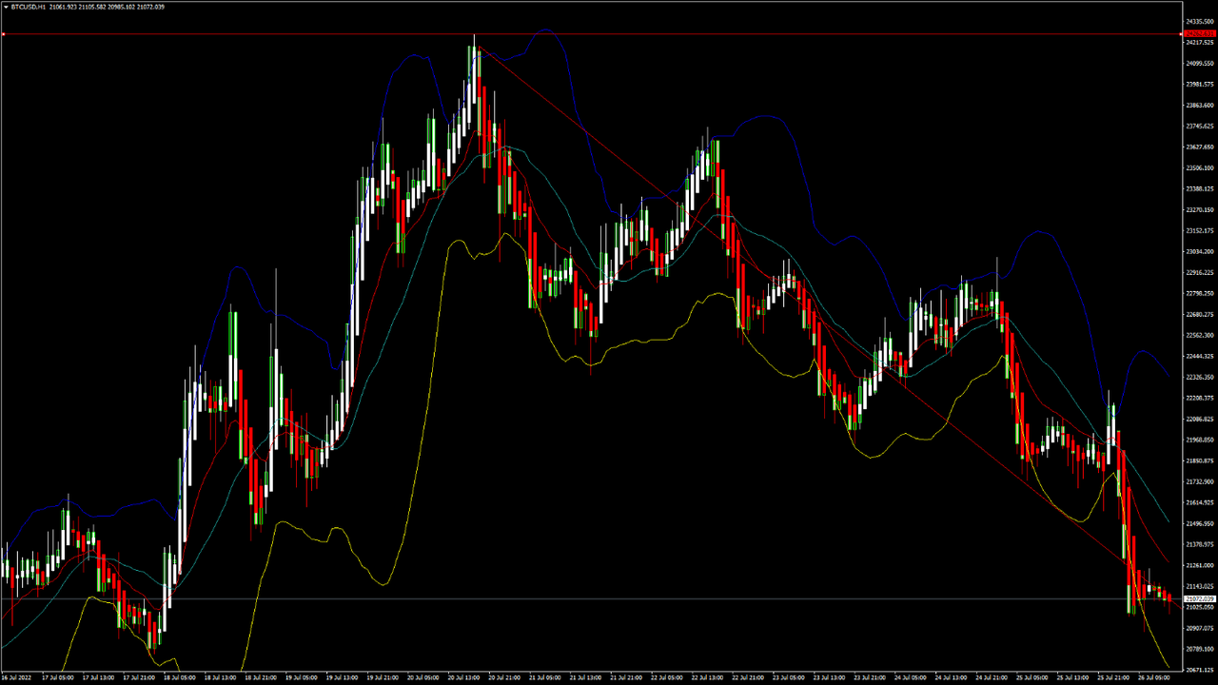Open the chart menu triangle beside BTCUSD
The width and height of the screenshot is (1218, 685).
[x=5, y=7]
